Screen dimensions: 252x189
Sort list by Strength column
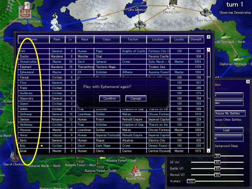pyautogui.click(x=196, y=39)
